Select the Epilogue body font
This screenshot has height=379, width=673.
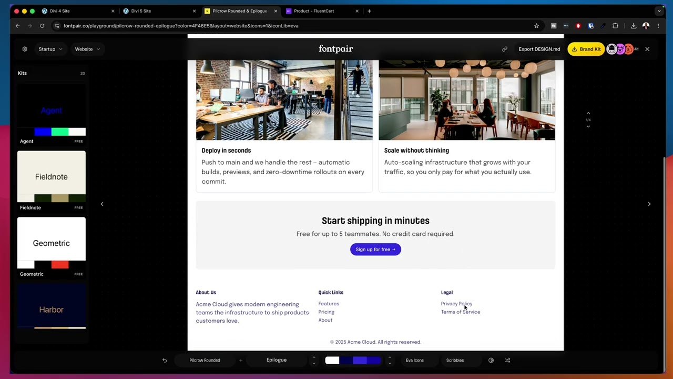pyautogui.click(x=277, y=360)
